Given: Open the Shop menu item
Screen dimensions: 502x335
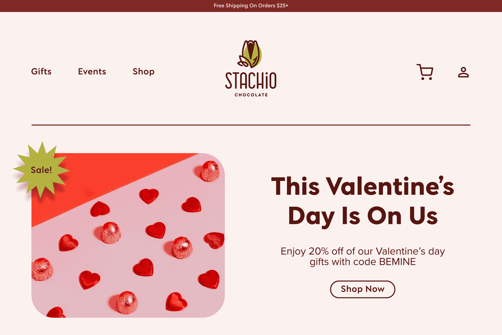Looking at the screenshot, I should pos(143,72).
